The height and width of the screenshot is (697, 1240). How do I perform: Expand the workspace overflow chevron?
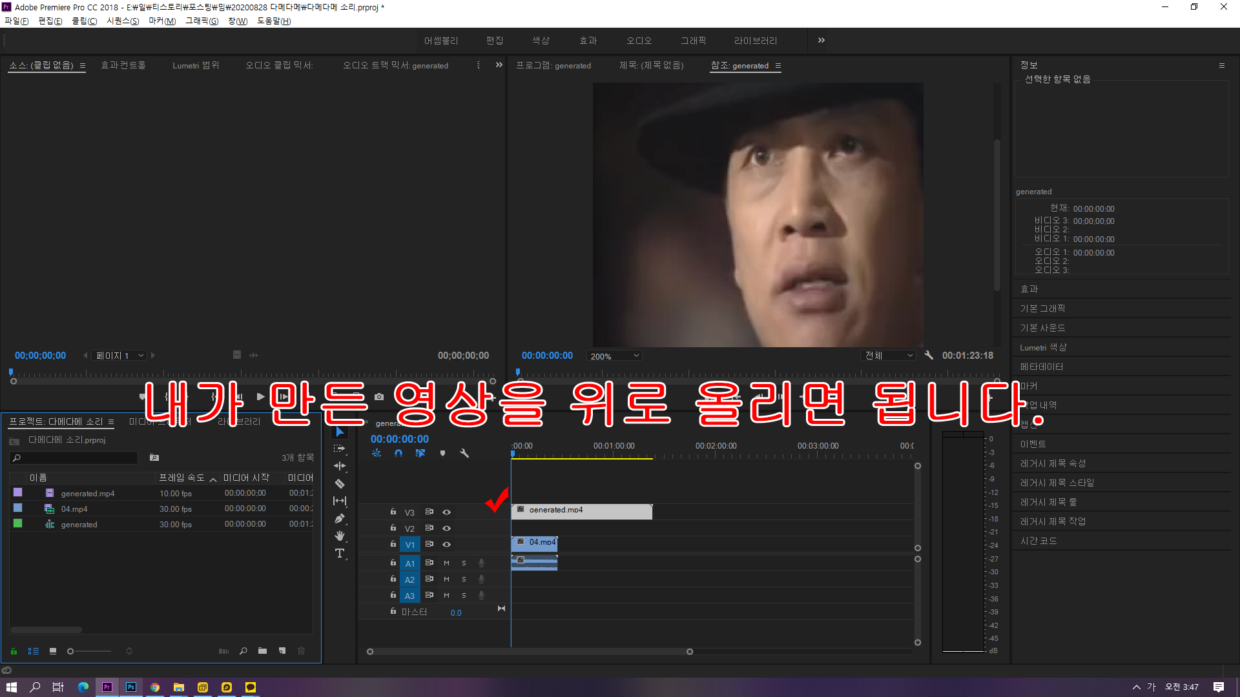(821, 40)
